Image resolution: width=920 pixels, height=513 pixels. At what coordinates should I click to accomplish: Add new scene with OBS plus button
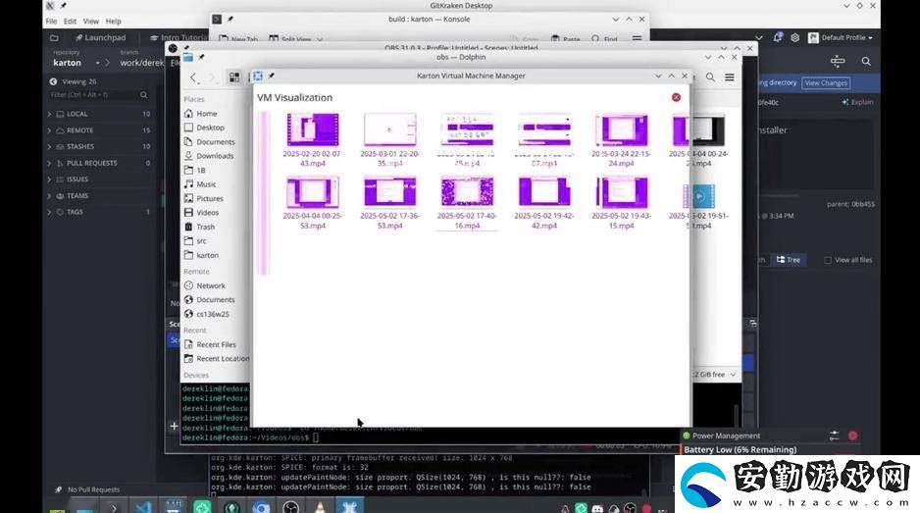pyautogui.click(x=174, y=426)
